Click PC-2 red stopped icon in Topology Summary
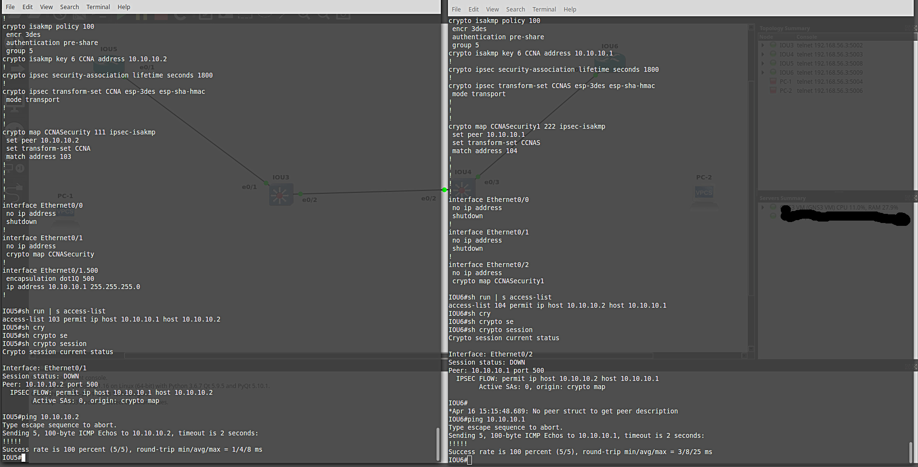The height and width of the screenshot is (467, 918). pos(773,90)
